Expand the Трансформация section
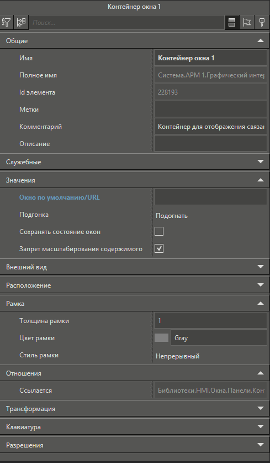The image size is (270, 463). (x=261, y=408)
